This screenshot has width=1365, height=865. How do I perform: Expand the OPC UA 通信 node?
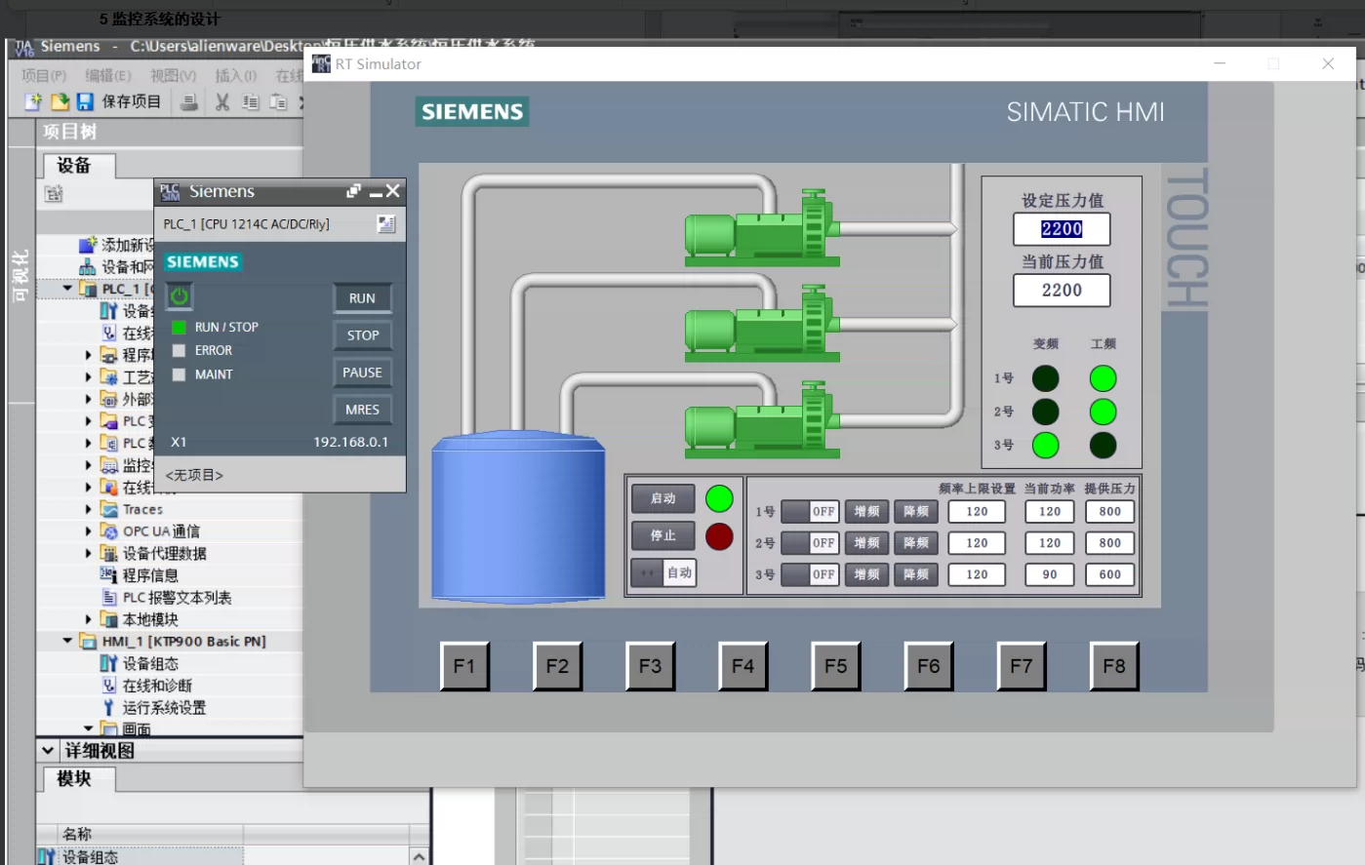(x=88, y=531)
